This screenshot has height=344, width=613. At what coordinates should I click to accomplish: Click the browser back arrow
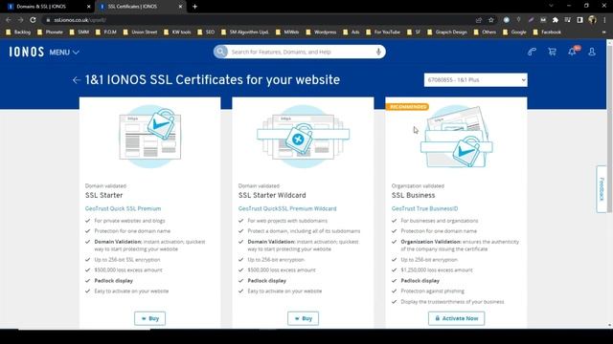pyautogui.click(x=9, y=20)
